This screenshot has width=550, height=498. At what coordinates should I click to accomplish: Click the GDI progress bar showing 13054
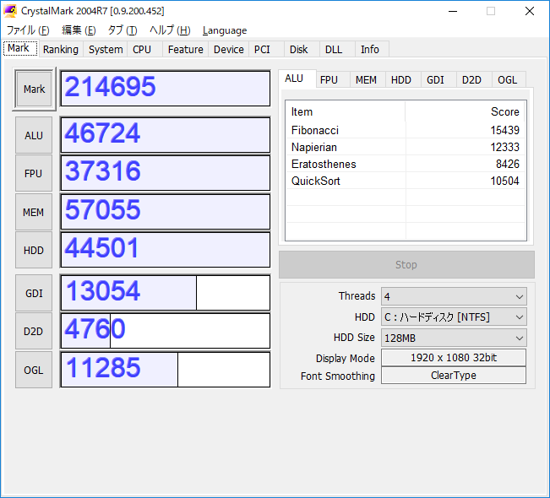pyautogui.click(x=166, y=293)
